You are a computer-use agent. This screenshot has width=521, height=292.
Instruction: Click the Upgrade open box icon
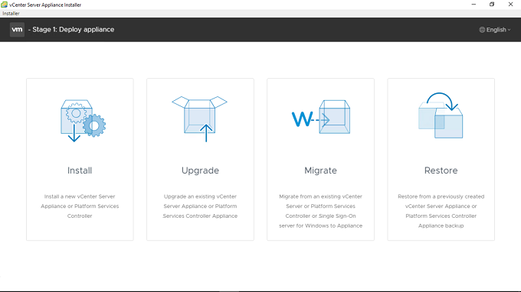click(200, 118)
